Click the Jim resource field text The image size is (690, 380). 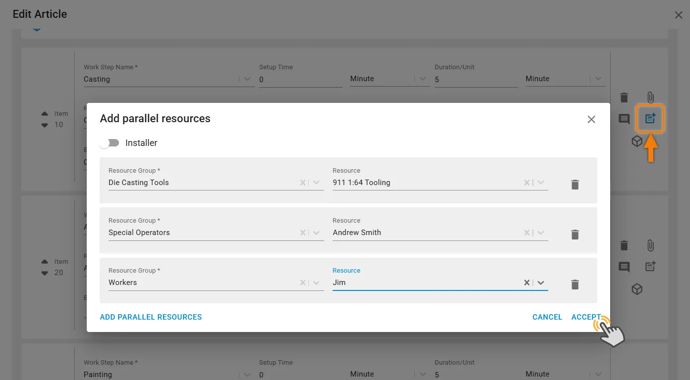tap(339, 283)
